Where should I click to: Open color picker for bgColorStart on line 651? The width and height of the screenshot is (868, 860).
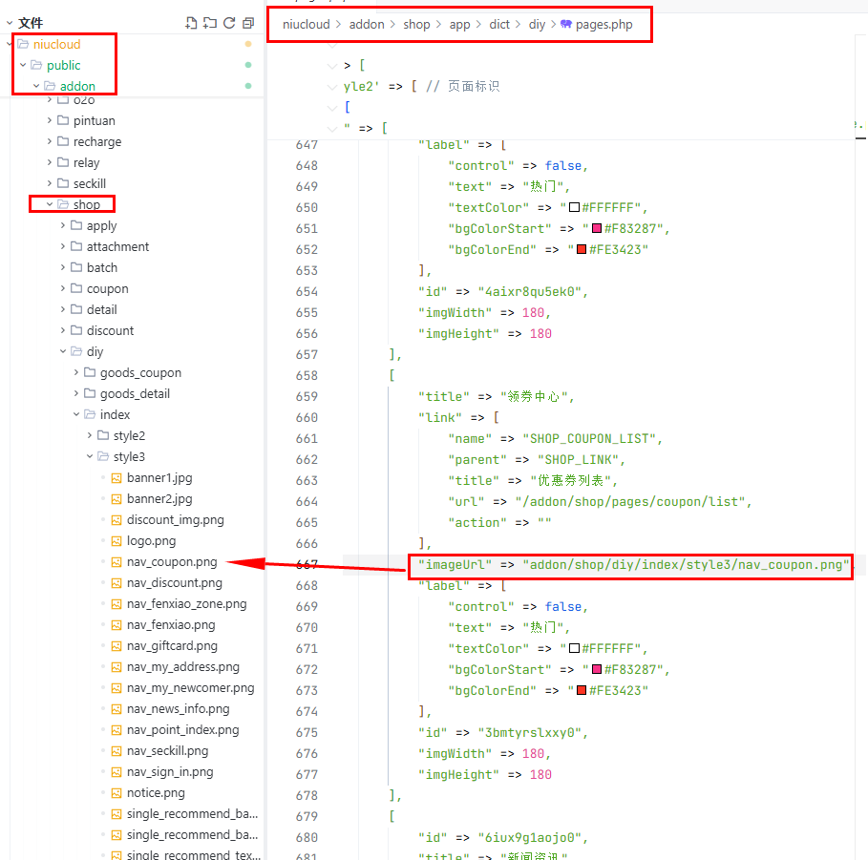[597, 228]
